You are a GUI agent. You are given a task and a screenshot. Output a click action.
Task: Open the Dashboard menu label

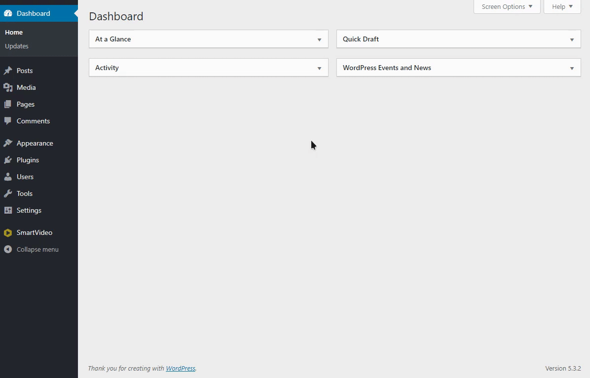(33, 13)
